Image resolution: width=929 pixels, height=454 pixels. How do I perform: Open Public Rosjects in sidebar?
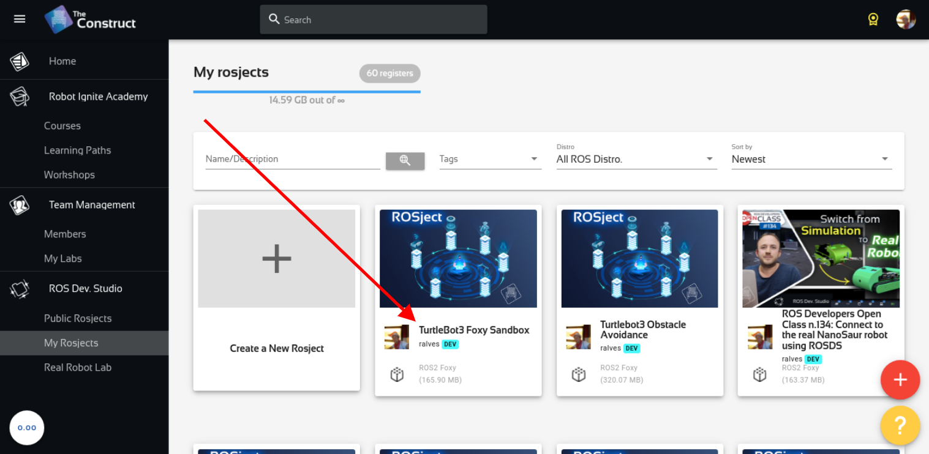[x=78, y=318]
